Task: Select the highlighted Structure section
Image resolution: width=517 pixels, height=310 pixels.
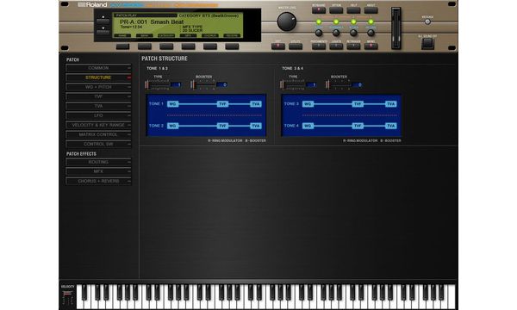Action: click(x=98, y=77)
